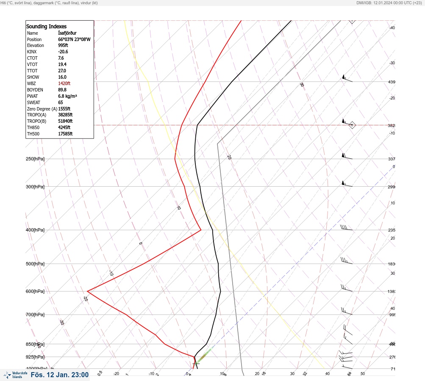Viewport: 425px width, 381px height.
Task: Click the black cross marker near the surface
Action: [x=196, y=364]
